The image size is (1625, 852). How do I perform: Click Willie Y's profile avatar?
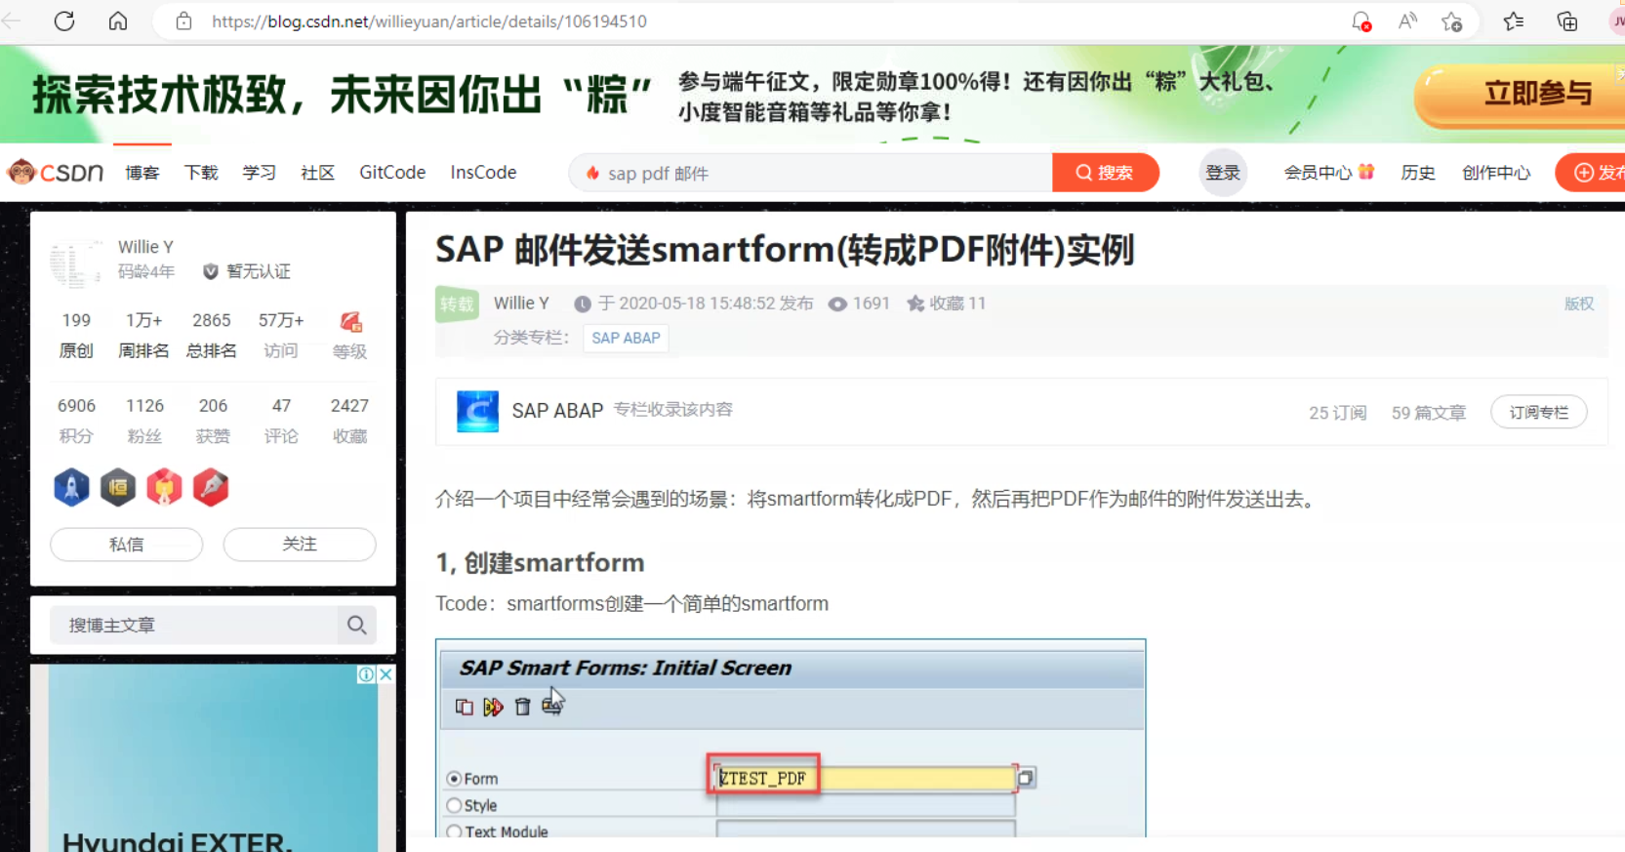[x=76, y=262]
